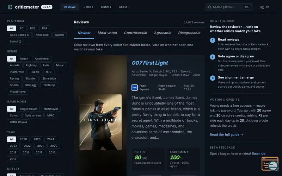The height and width of the screenshot is (176, 282).
Task: Select the Fighting genre chip
Action: 31,65
